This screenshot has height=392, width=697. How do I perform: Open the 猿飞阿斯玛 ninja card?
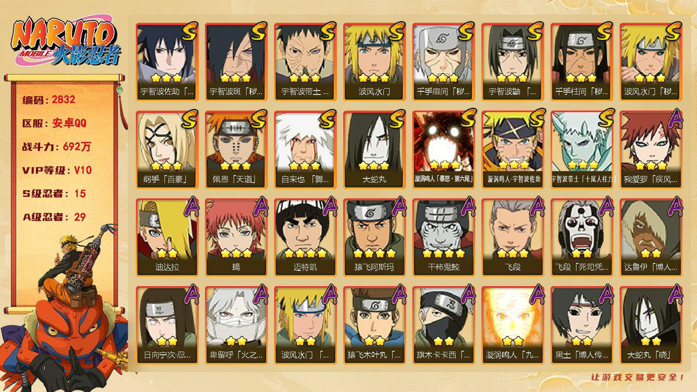click(x=374, y=237)
